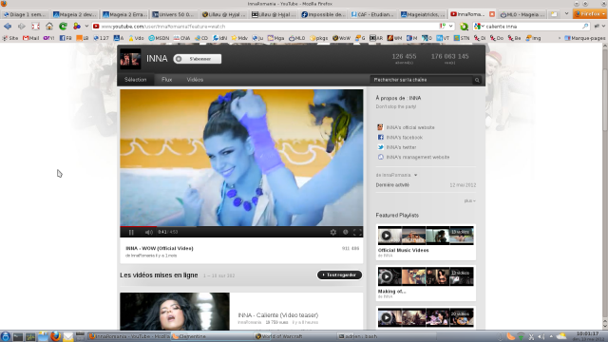Screen dimensions: 608x342
Task: Play the 'Making of...' playlist
Action: pyautogui.click(x=386, y=276)
